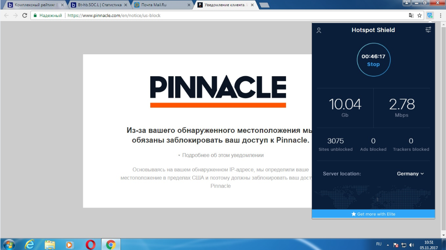The image size is (446, 250).
Task: Close the Почта Mail.Ru tab
Action: 189,5
